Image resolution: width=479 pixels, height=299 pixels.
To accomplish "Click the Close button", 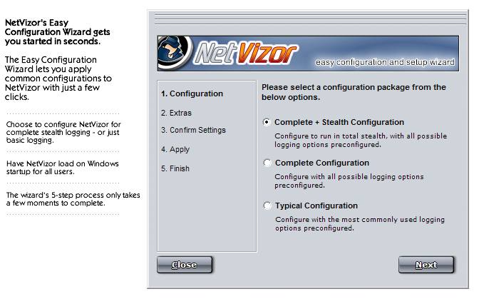I will pyautogui.click(x=184, y=265).
